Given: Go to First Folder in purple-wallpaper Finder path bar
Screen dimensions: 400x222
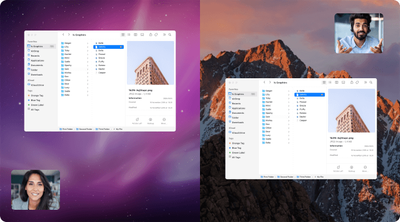Looking at the screenshot, I should tap(66, 129).
